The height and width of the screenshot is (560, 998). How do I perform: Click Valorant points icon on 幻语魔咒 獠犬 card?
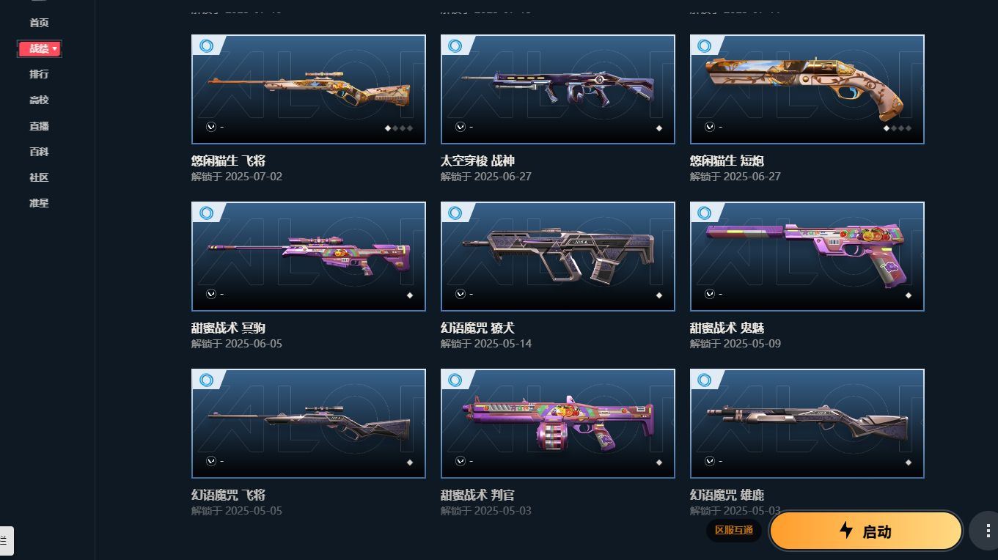461,295
